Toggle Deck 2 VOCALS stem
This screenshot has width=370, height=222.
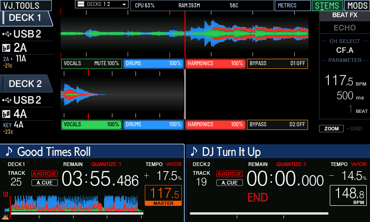click(92, 125)
